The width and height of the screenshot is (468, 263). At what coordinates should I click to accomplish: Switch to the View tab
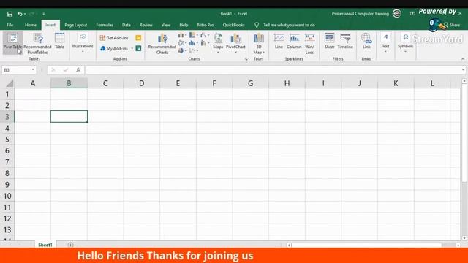click(x=166, y=25)
